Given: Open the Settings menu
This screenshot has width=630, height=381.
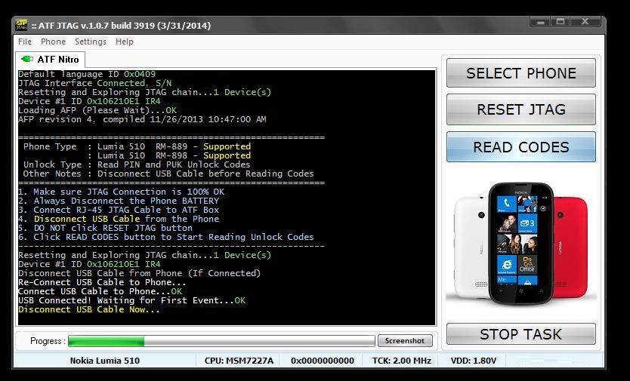Looking at the screenshot, I should point(91,41).
